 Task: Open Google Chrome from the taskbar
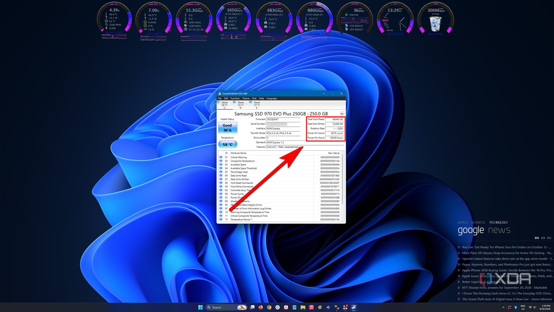(x=269, y=307)
